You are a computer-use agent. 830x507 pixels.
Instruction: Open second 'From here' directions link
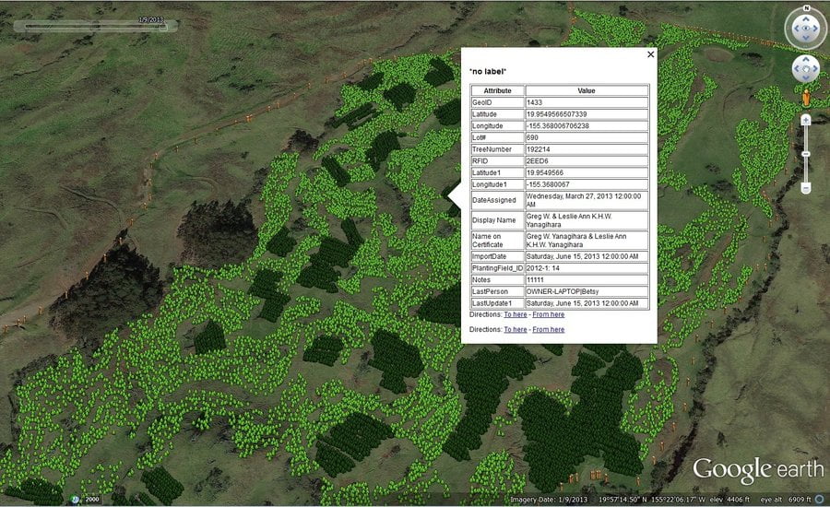coord(548,329)
